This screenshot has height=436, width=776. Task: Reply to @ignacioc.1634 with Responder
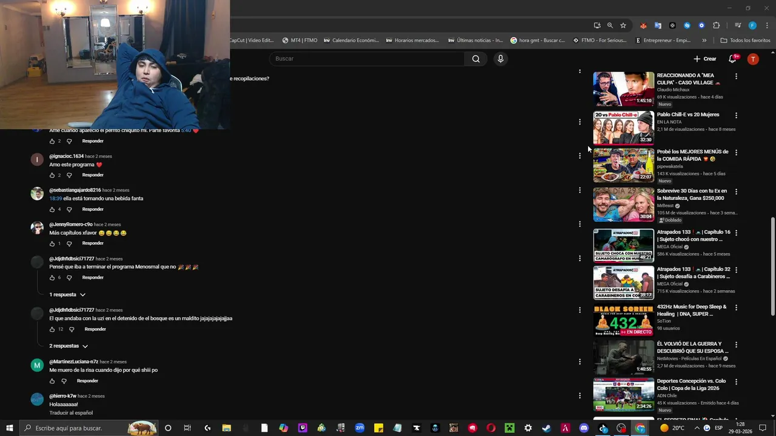93,175
